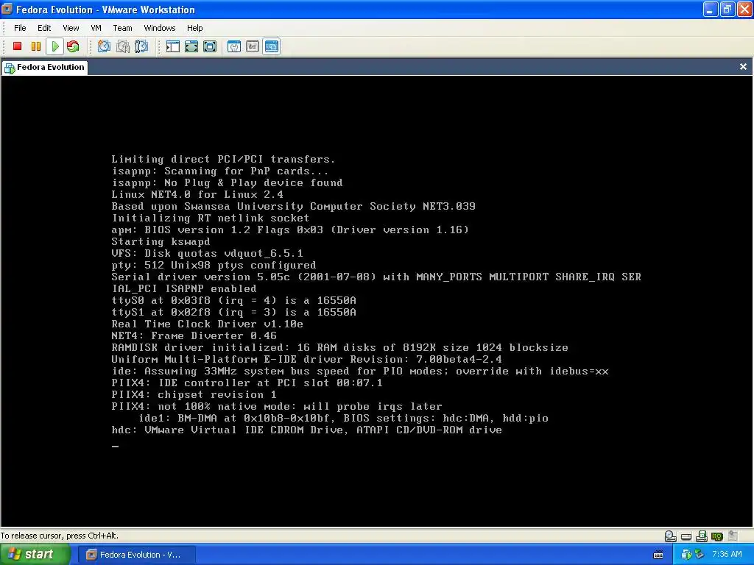
Task: Click the 'ide1: BM-DMA at 0x10b8-0x10bf' line
Action: pos(344,418)
